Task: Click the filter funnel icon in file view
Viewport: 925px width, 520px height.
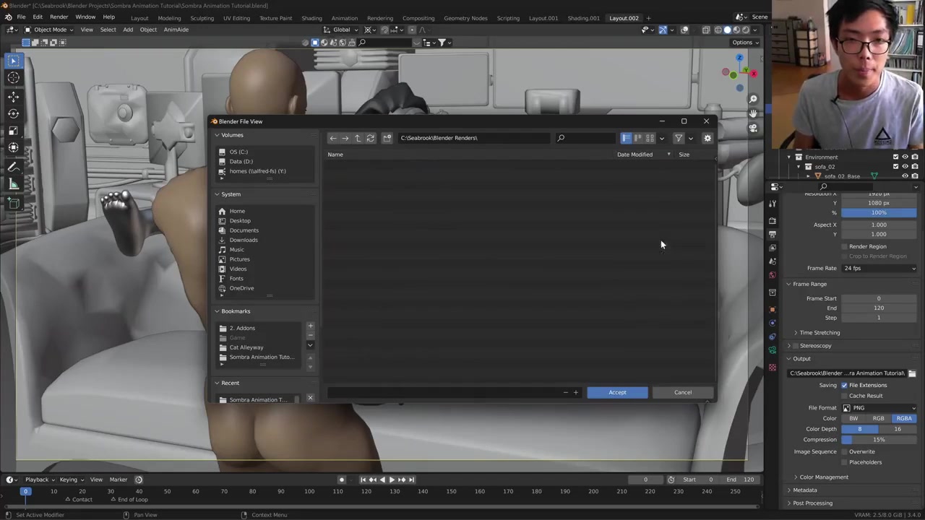Action: coord(679,138)
